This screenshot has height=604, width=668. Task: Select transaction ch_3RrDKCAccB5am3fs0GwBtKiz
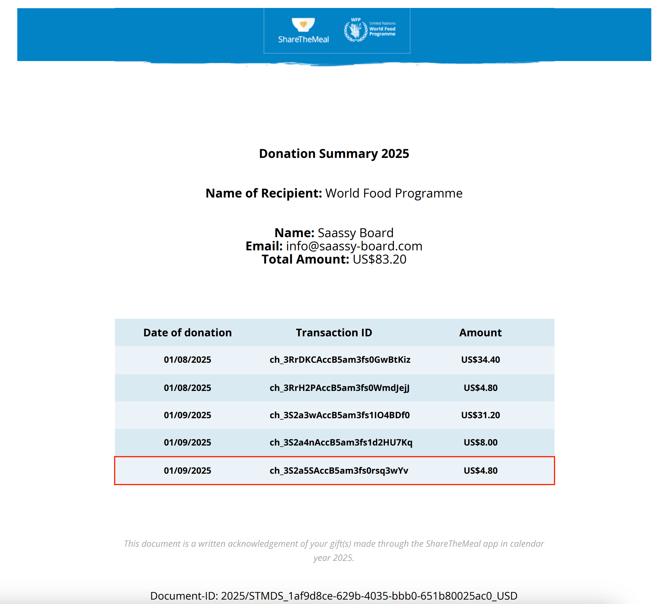(340, 360)
